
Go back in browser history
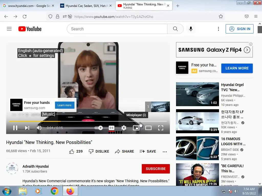point(6,16)
